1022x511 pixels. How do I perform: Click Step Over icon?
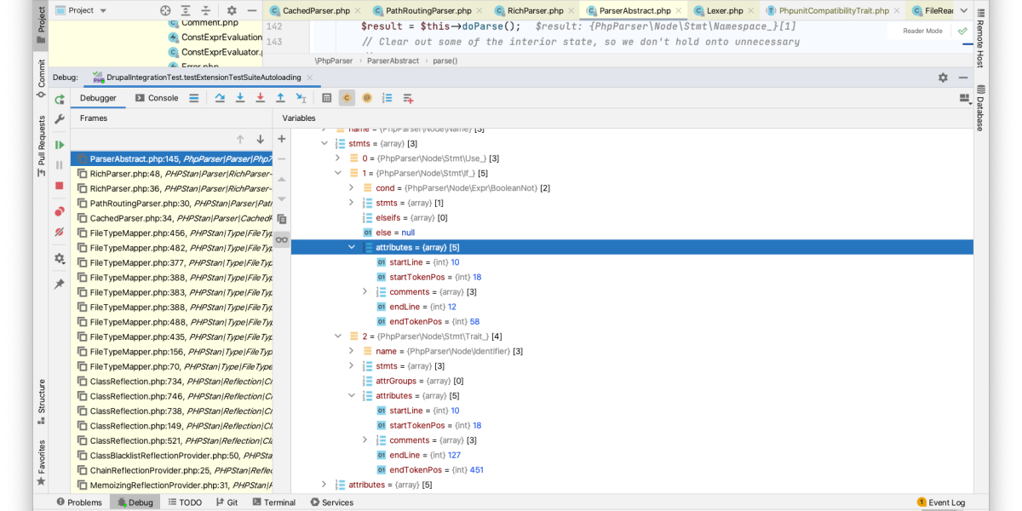tap(220, 98)
